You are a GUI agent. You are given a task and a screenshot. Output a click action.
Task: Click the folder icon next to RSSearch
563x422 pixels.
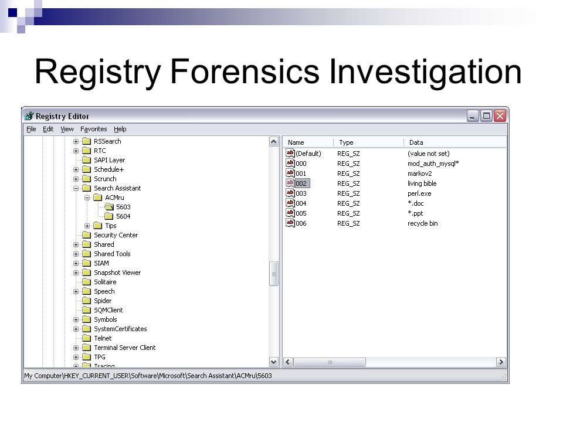(87, 141)
